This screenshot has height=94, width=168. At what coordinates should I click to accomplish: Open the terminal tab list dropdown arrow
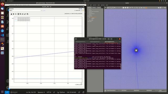pyautogui.click(x=120, y=42)
